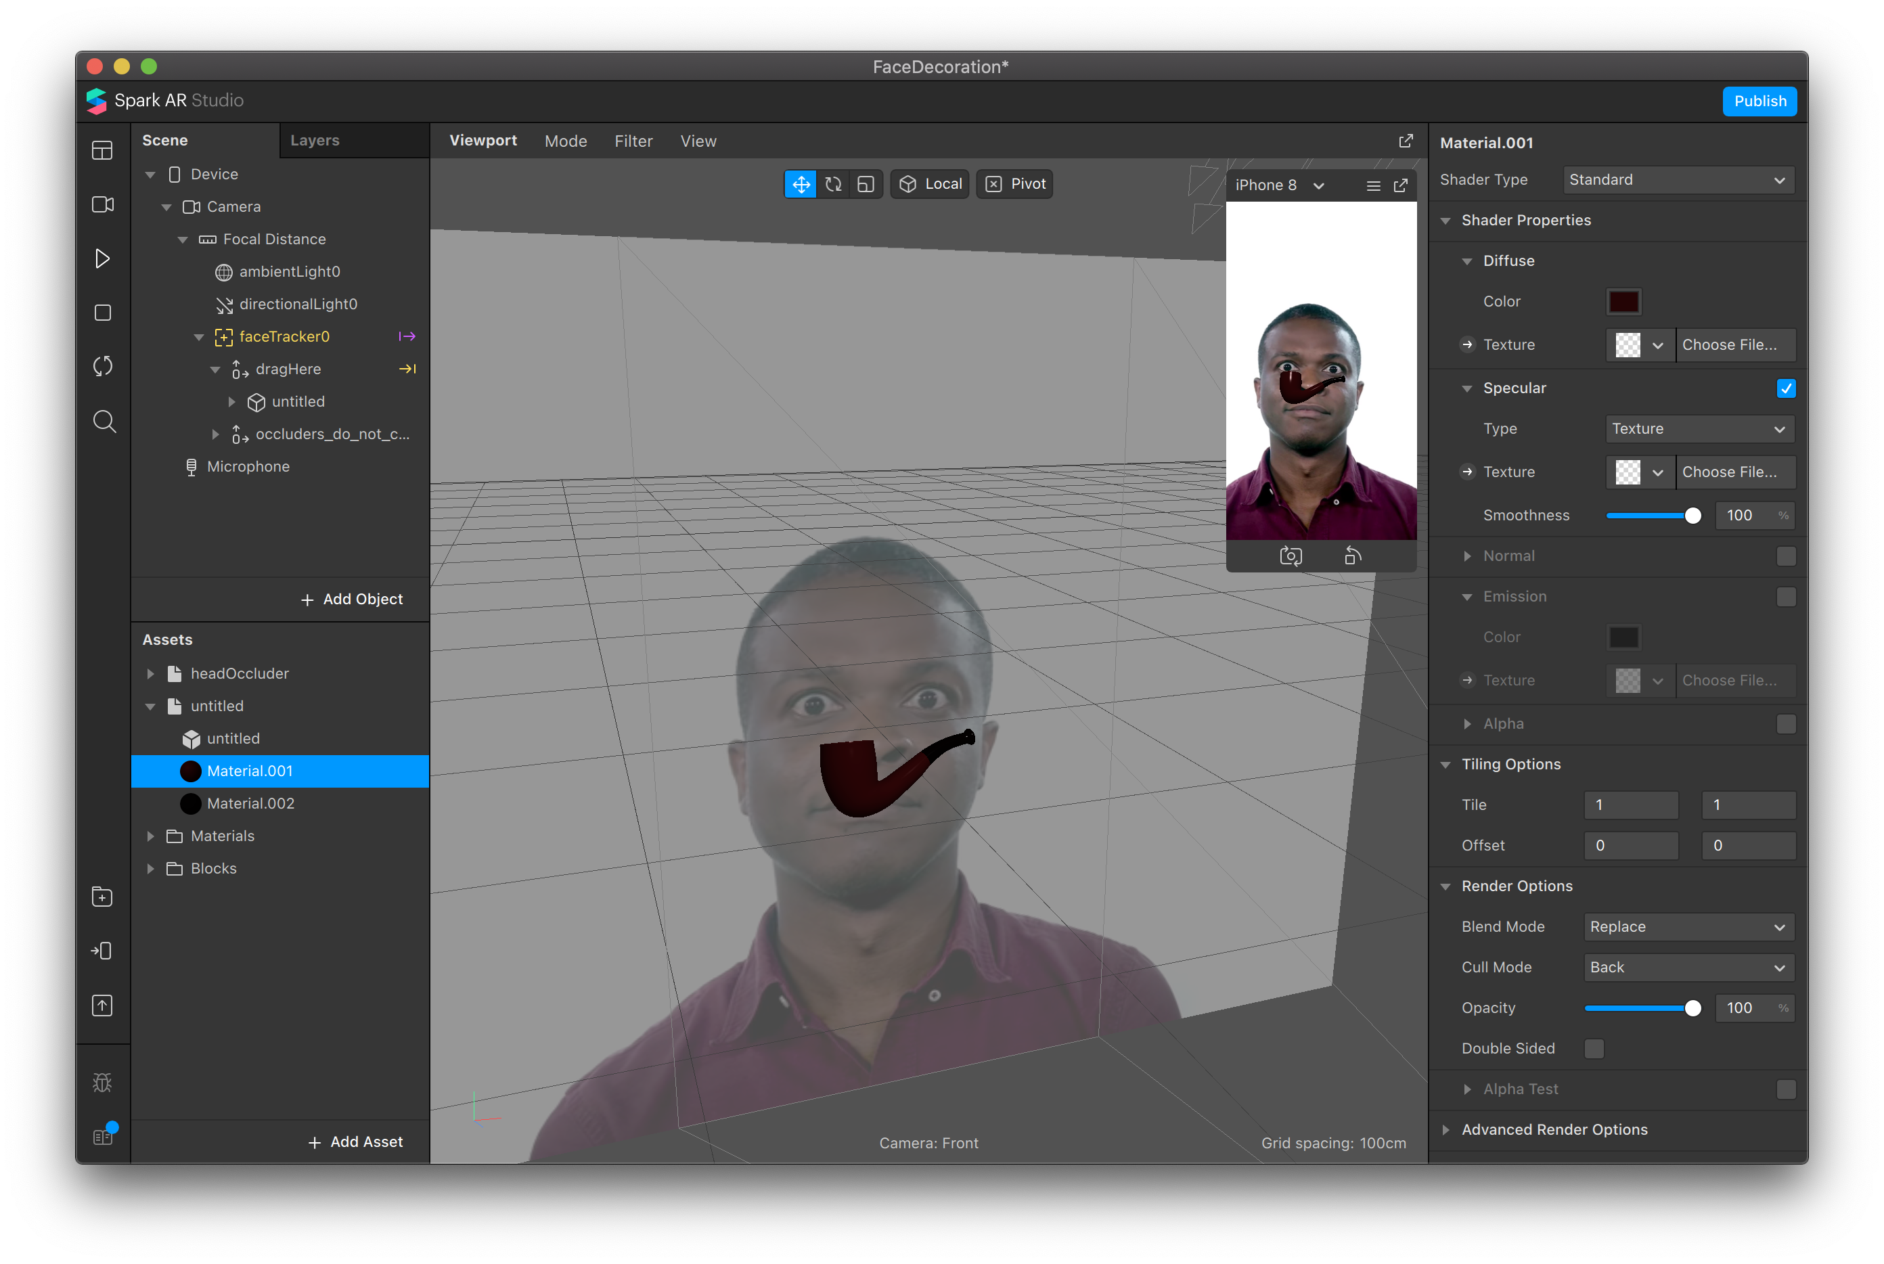Enable the Double Sided checkbox

click(1594, 1049)
